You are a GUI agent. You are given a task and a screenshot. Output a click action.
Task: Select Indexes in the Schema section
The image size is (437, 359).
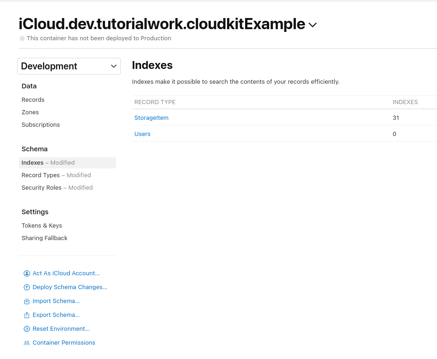point(32,162)
